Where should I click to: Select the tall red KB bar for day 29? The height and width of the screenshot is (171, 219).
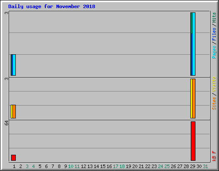click(193, 141)
